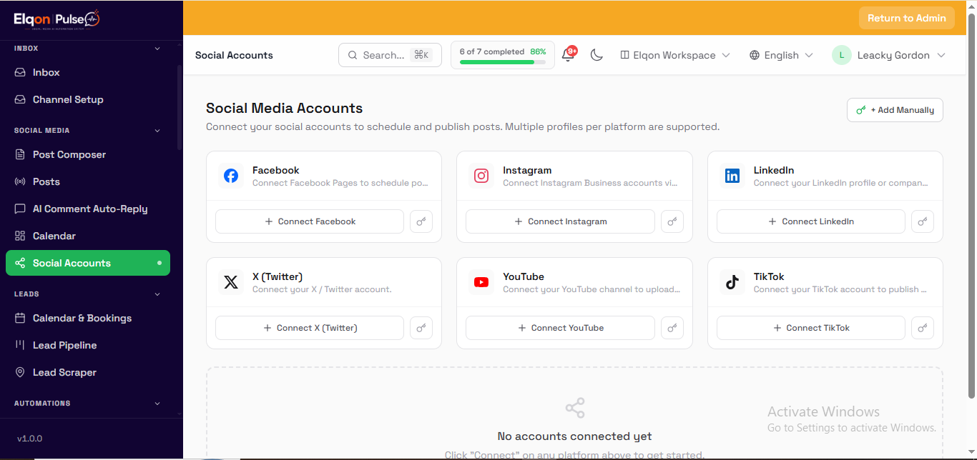
Task: Open Lead Pipeline page
Action: click(x=88, y=345)
